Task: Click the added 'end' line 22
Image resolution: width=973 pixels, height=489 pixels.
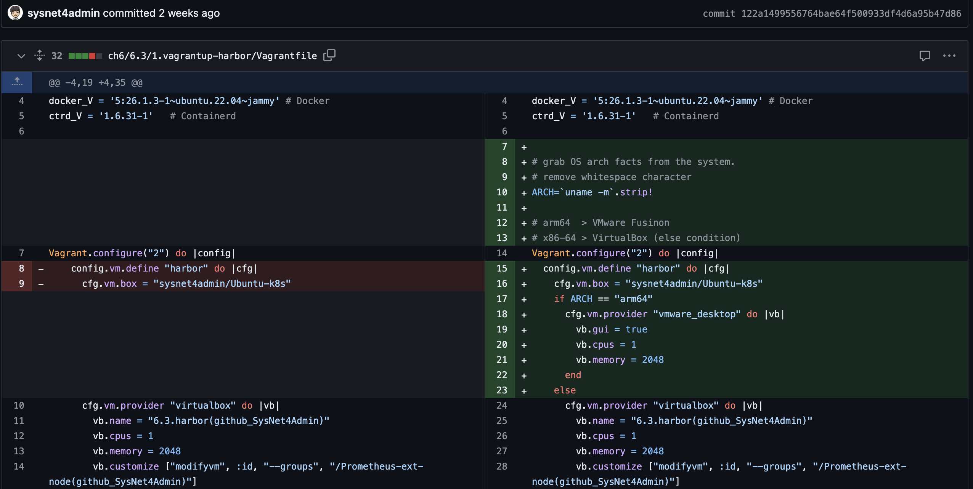Action: [573, 375]
